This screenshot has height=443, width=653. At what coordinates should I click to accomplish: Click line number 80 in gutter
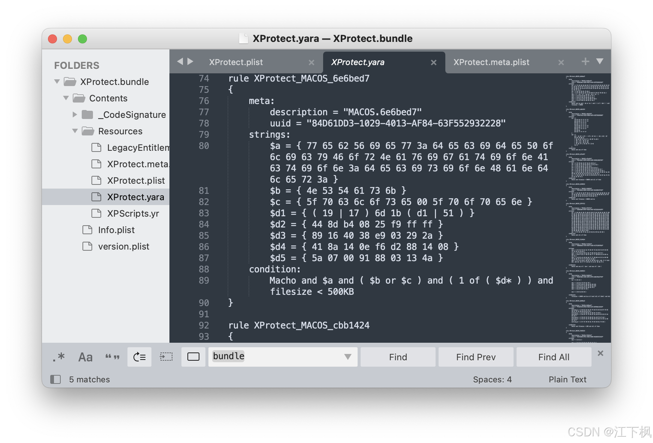click(x=204, y=146)
